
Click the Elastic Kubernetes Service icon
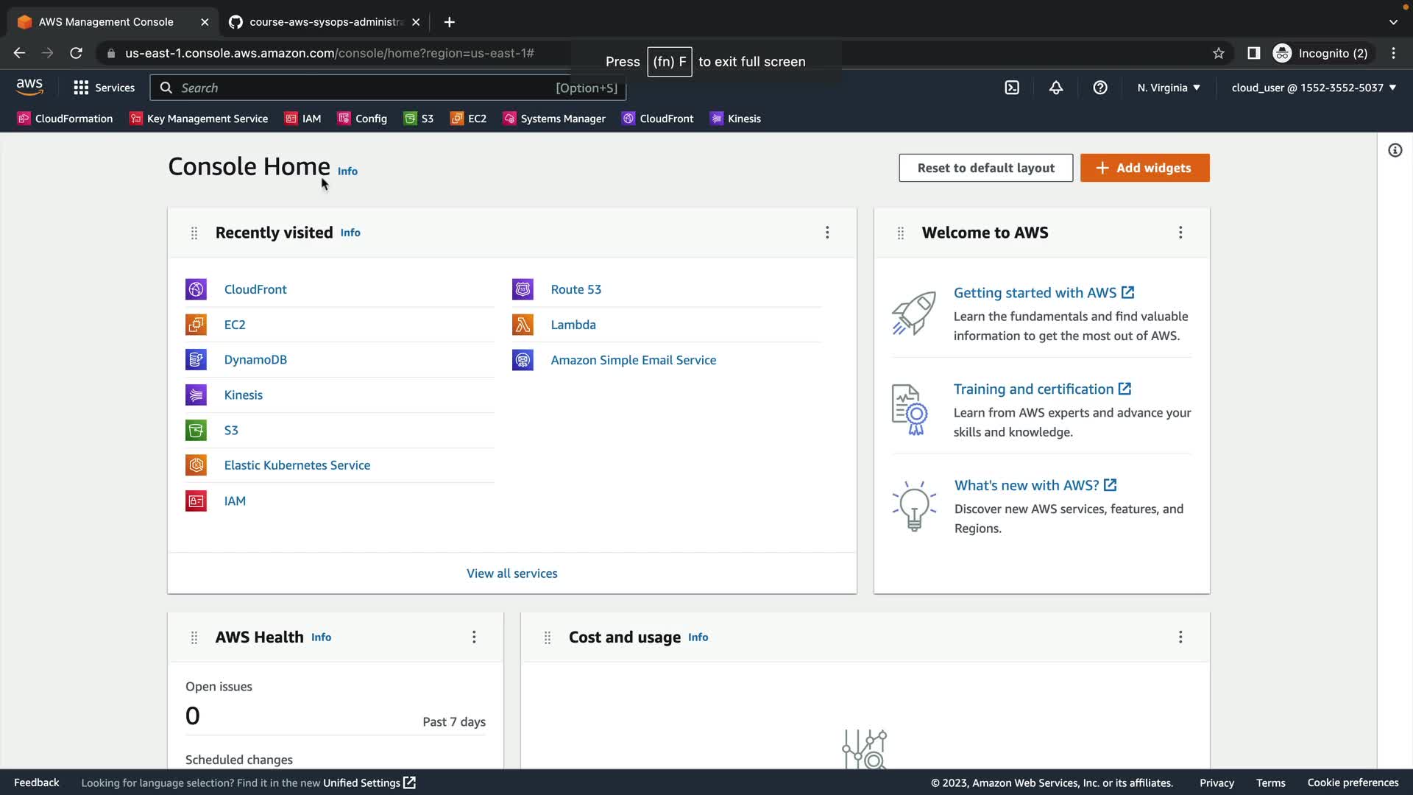click(x=196, y=465)
